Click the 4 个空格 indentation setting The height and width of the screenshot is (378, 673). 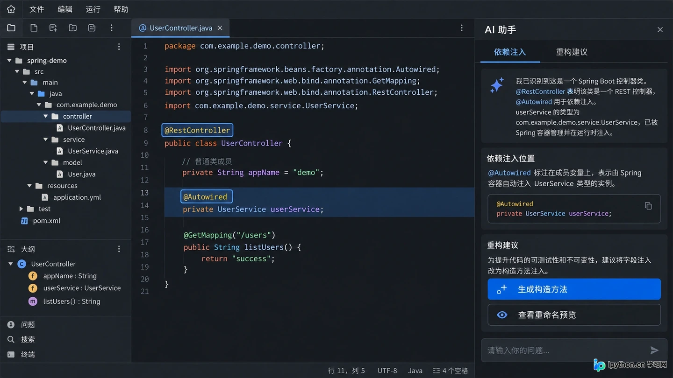pyautogui.click(x=450, y=371)
